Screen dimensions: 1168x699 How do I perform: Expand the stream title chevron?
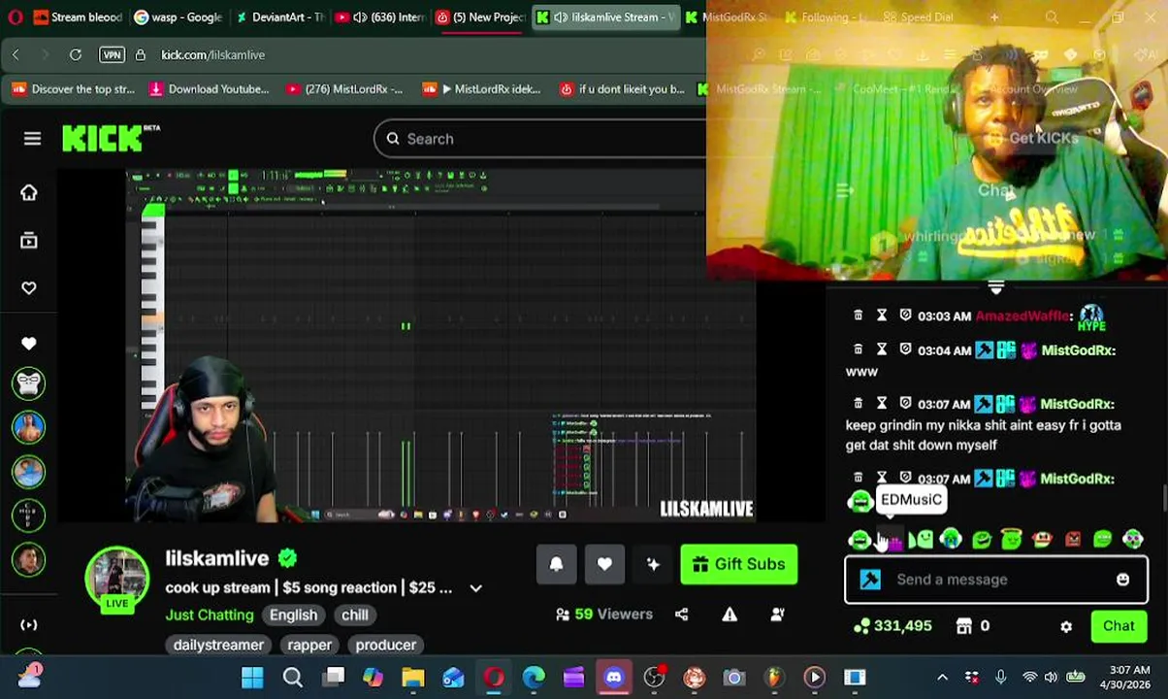(x=475, y=588)
